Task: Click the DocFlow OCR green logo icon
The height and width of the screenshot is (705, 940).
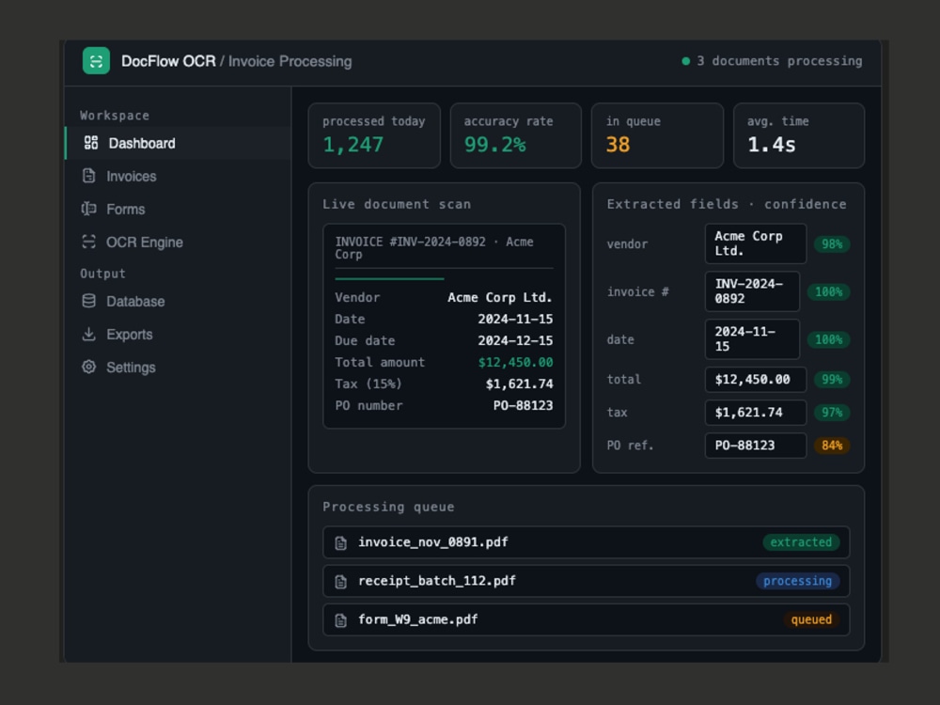Action: click(96, 60)
